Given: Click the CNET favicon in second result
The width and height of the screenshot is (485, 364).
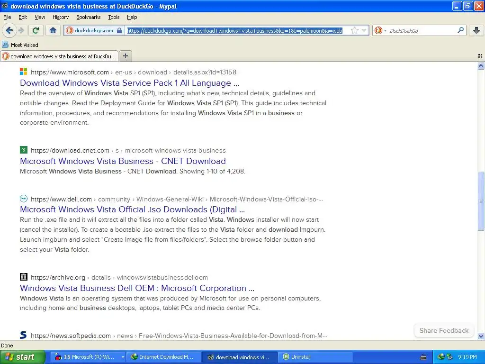Looking at the screenshot, I should click(x=24, y=150).
